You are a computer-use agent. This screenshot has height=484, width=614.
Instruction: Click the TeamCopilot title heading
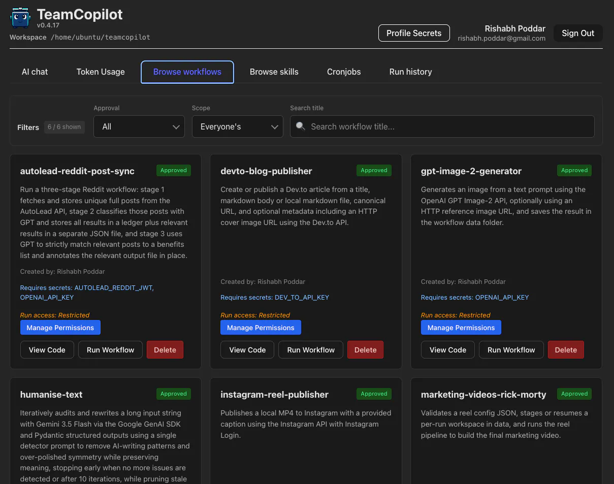pyautogui.click(x=80, y=14)
